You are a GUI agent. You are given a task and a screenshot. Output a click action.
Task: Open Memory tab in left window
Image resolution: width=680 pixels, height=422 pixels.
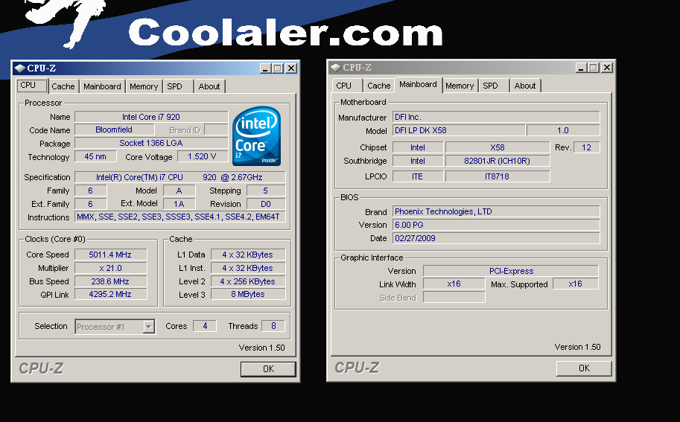point(144,86)
